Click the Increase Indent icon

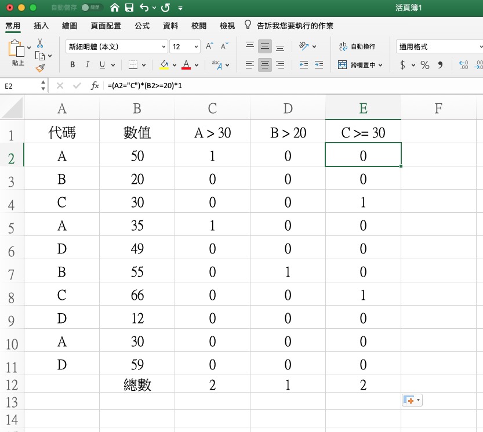[x=319, y=65]
